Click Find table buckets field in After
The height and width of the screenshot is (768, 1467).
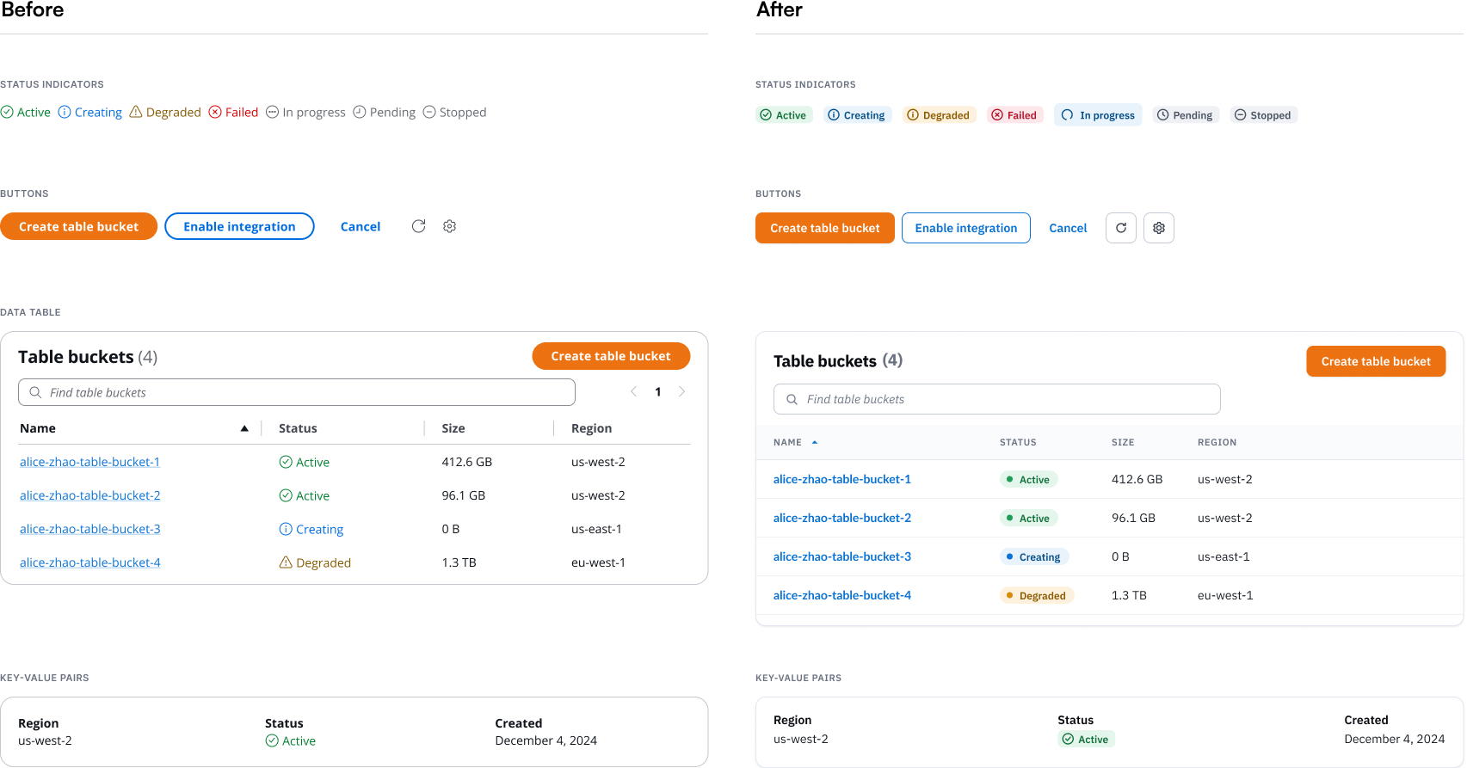(x=997, y=399)
